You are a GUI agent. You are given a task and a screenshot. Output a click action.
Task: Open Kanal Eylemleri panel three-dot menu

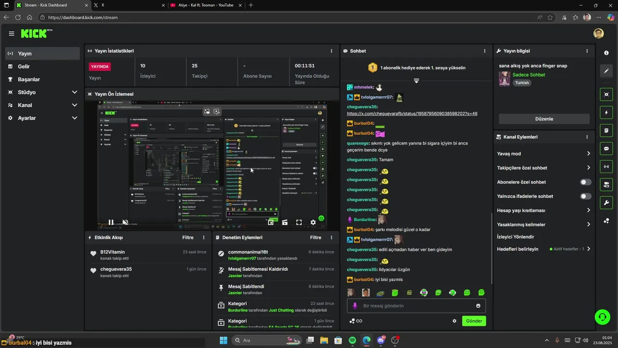coord(587,137)
